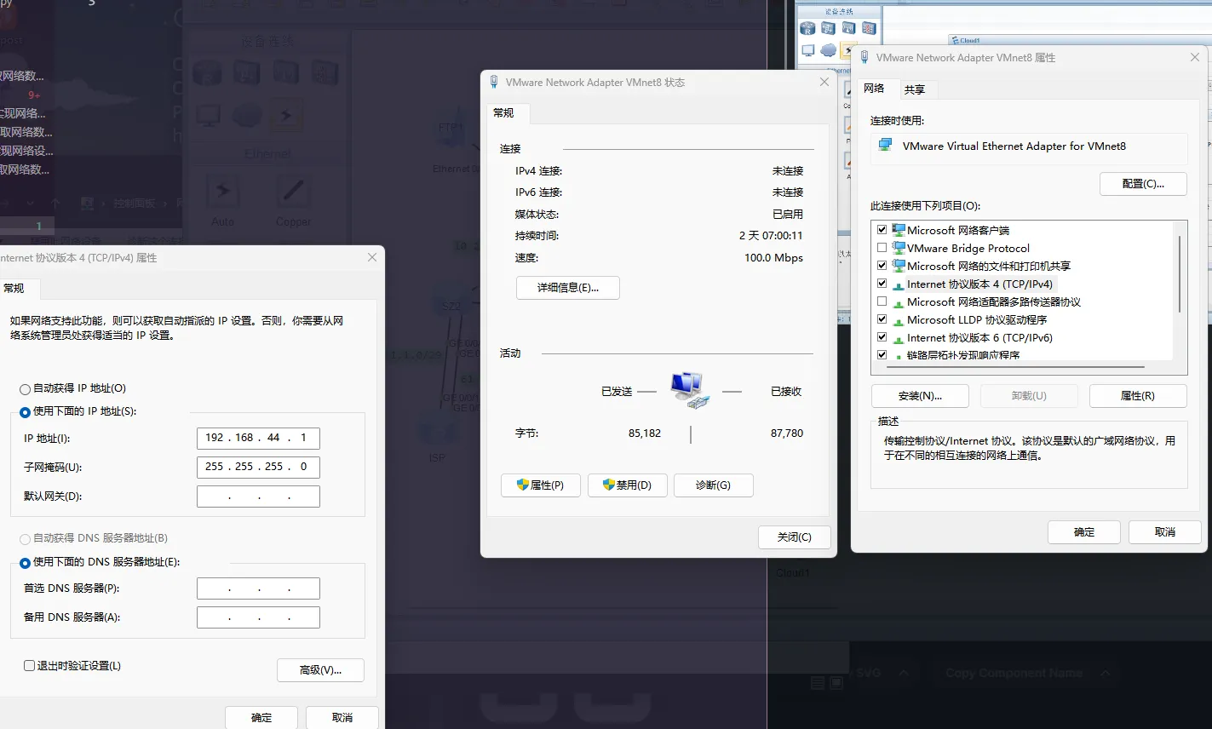
Task: Click 配置(C)... button
Action: [1143, 184]
